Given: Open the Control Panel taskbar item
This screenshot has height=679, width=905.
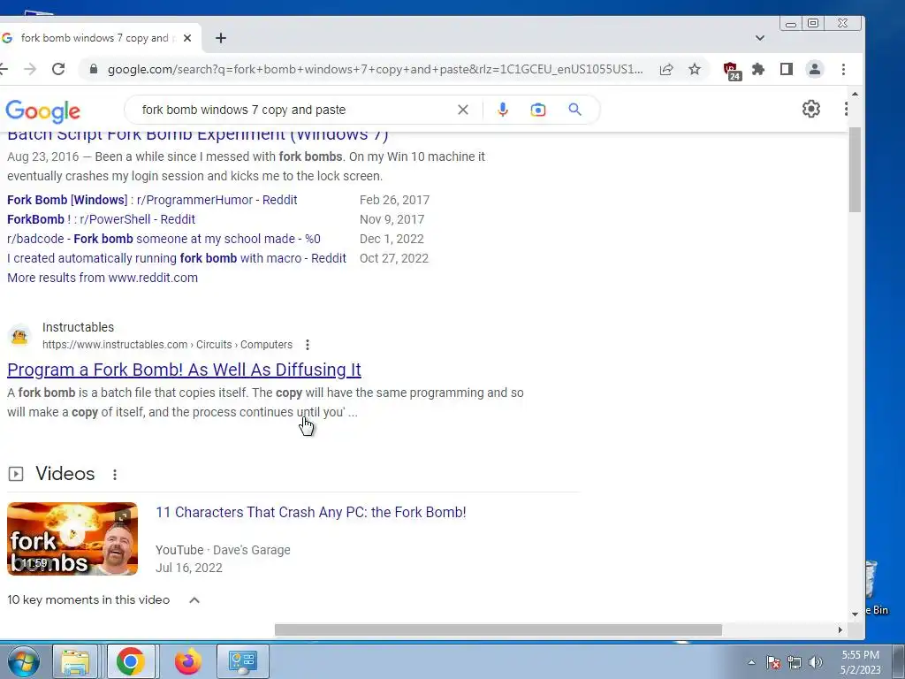Looking at the screenshot, I should pos(242,661).
